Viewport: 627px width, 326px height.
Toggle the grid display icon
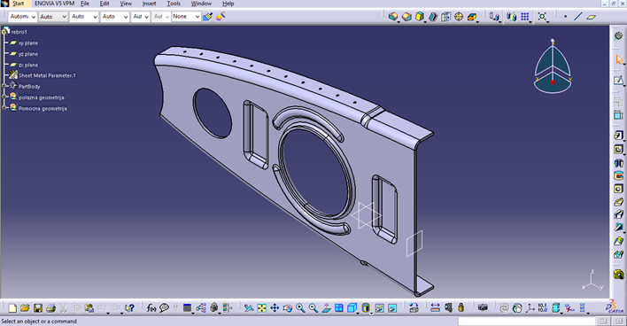point(524,17)
